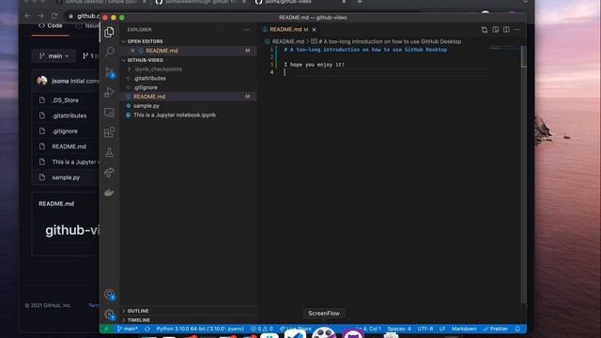Open the Search view in activity bar
Image resolution: width=601 pixels, height=338 pixels.
[109, 52]
